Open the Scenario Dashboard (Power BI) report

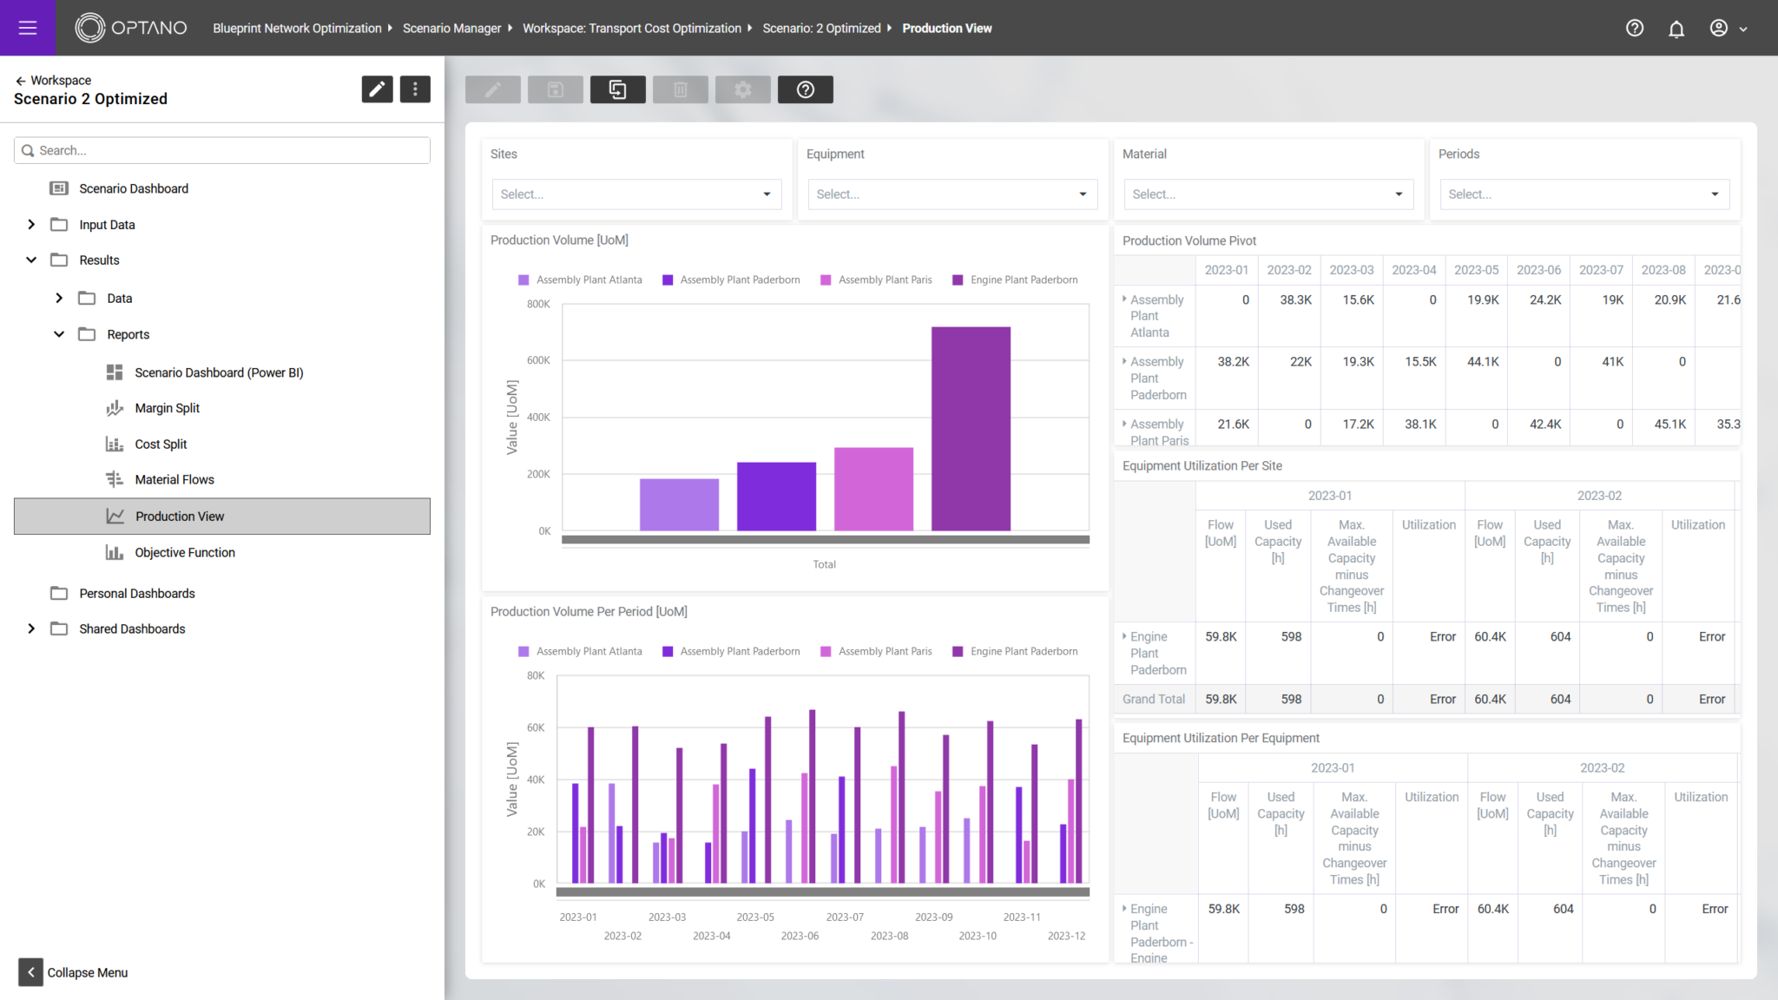tap(218, 372)
